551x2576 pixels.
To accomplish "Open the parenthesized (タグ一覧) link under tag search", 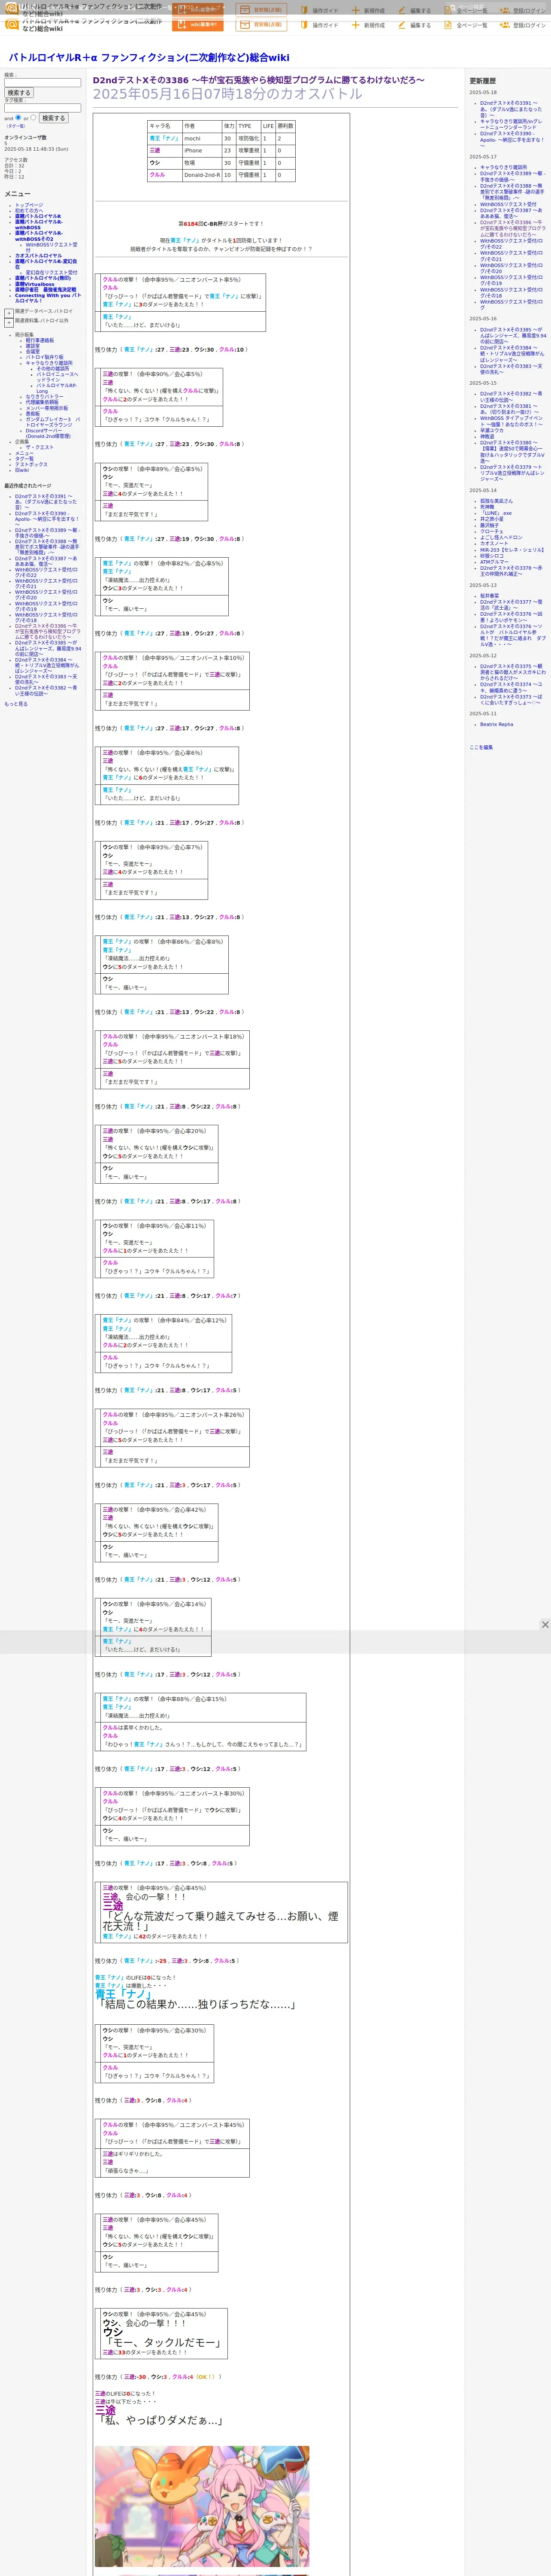I will (16, 126).
